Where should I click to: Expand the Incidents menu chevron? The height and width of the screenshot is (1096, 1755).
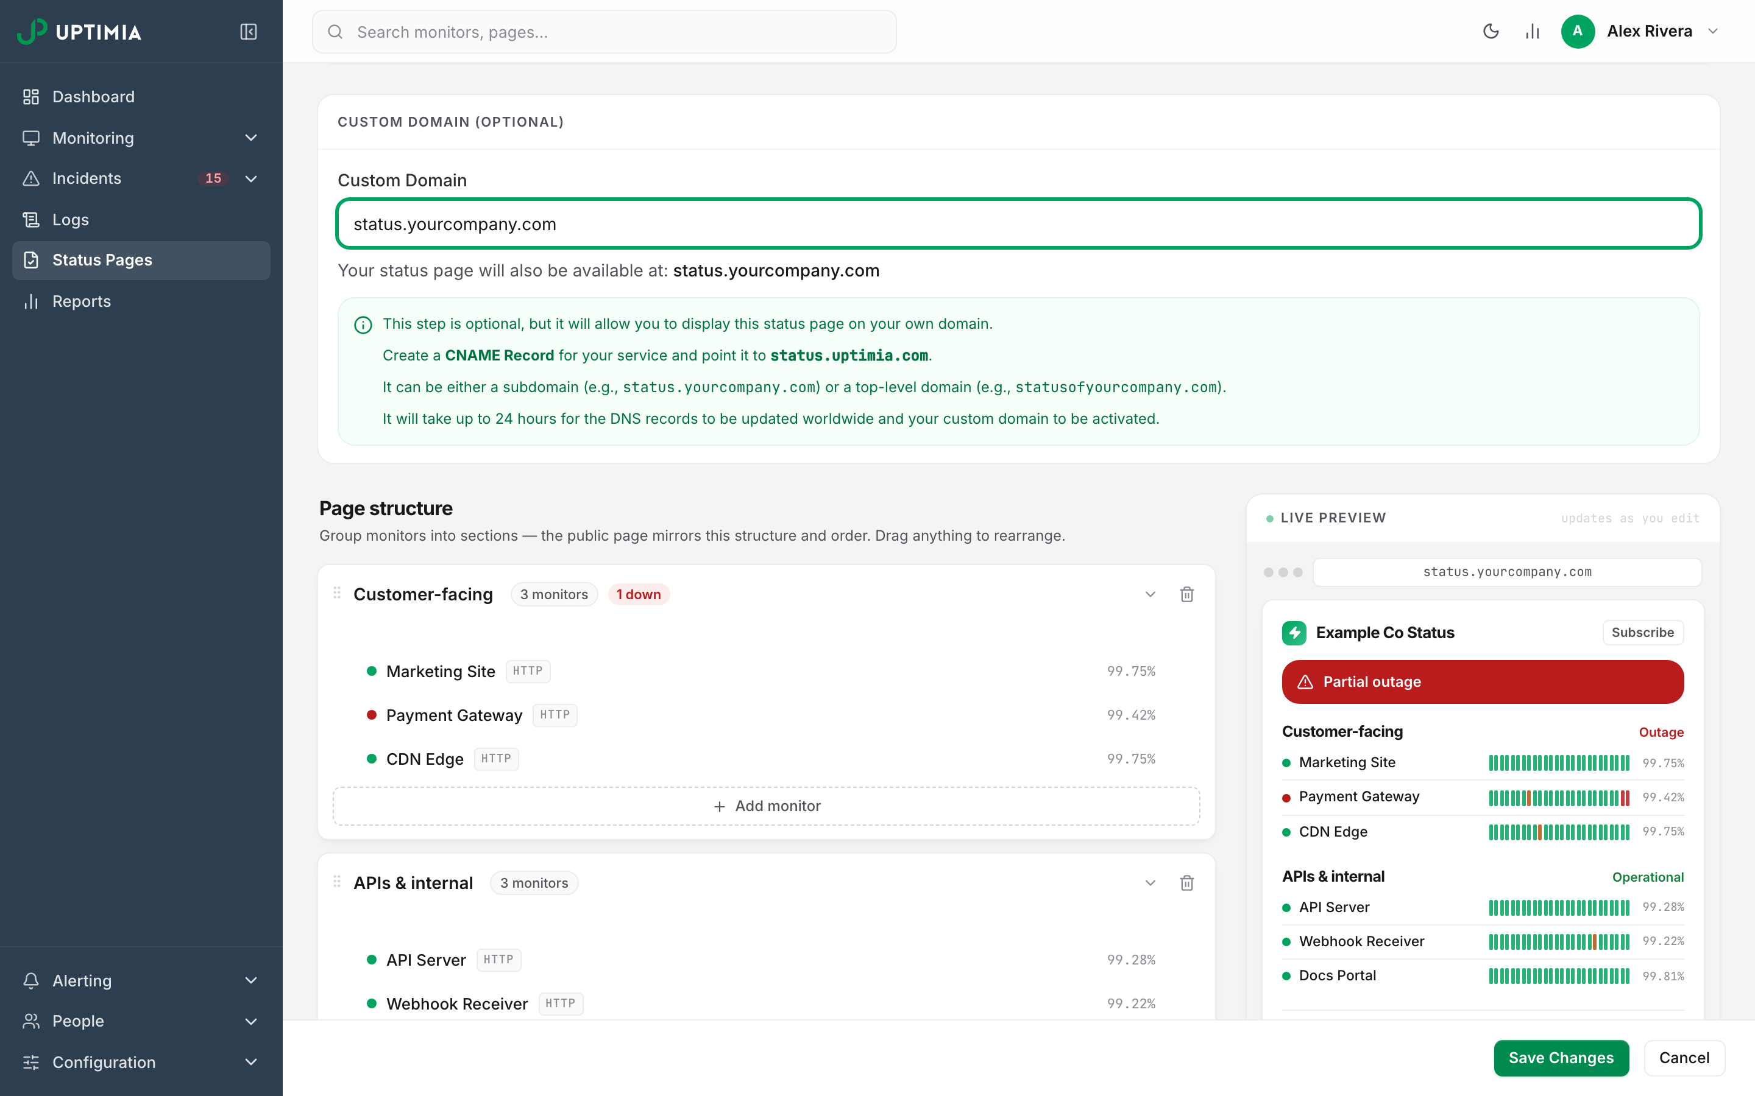(251, 178)
